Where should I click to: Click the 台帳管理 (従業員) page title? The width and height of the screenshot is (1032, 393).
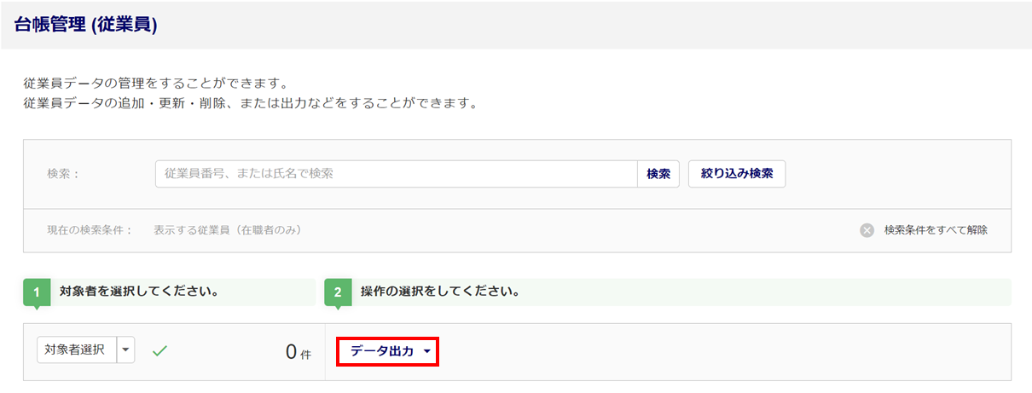[x=86, y=25]
